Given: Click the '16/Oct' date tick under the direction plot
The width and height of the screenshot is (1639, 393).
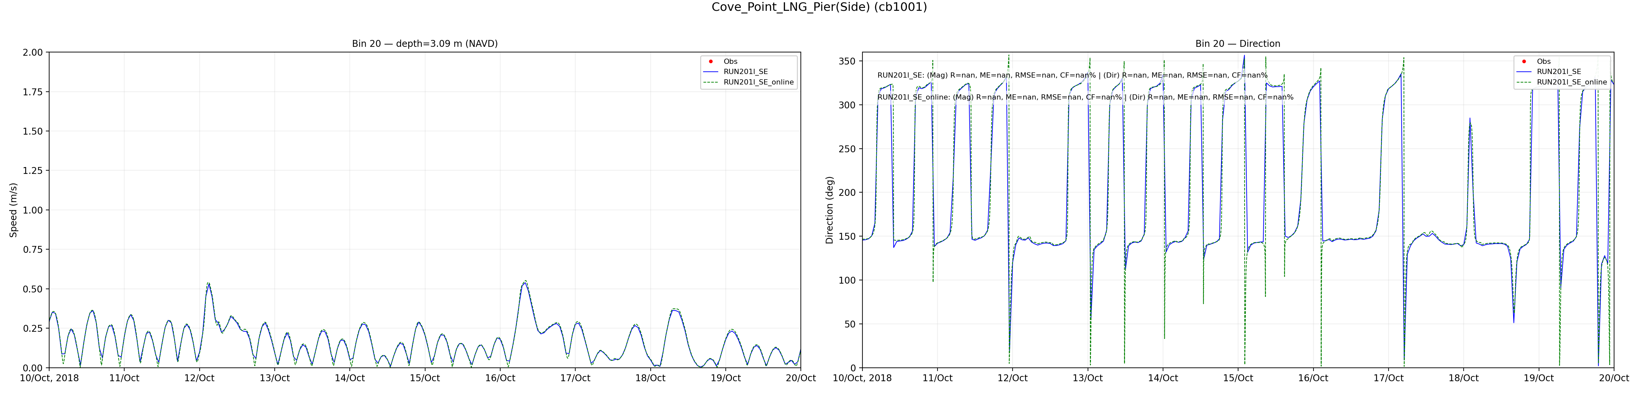Looking at the screenshot, I should click(x=1313, y=378).
